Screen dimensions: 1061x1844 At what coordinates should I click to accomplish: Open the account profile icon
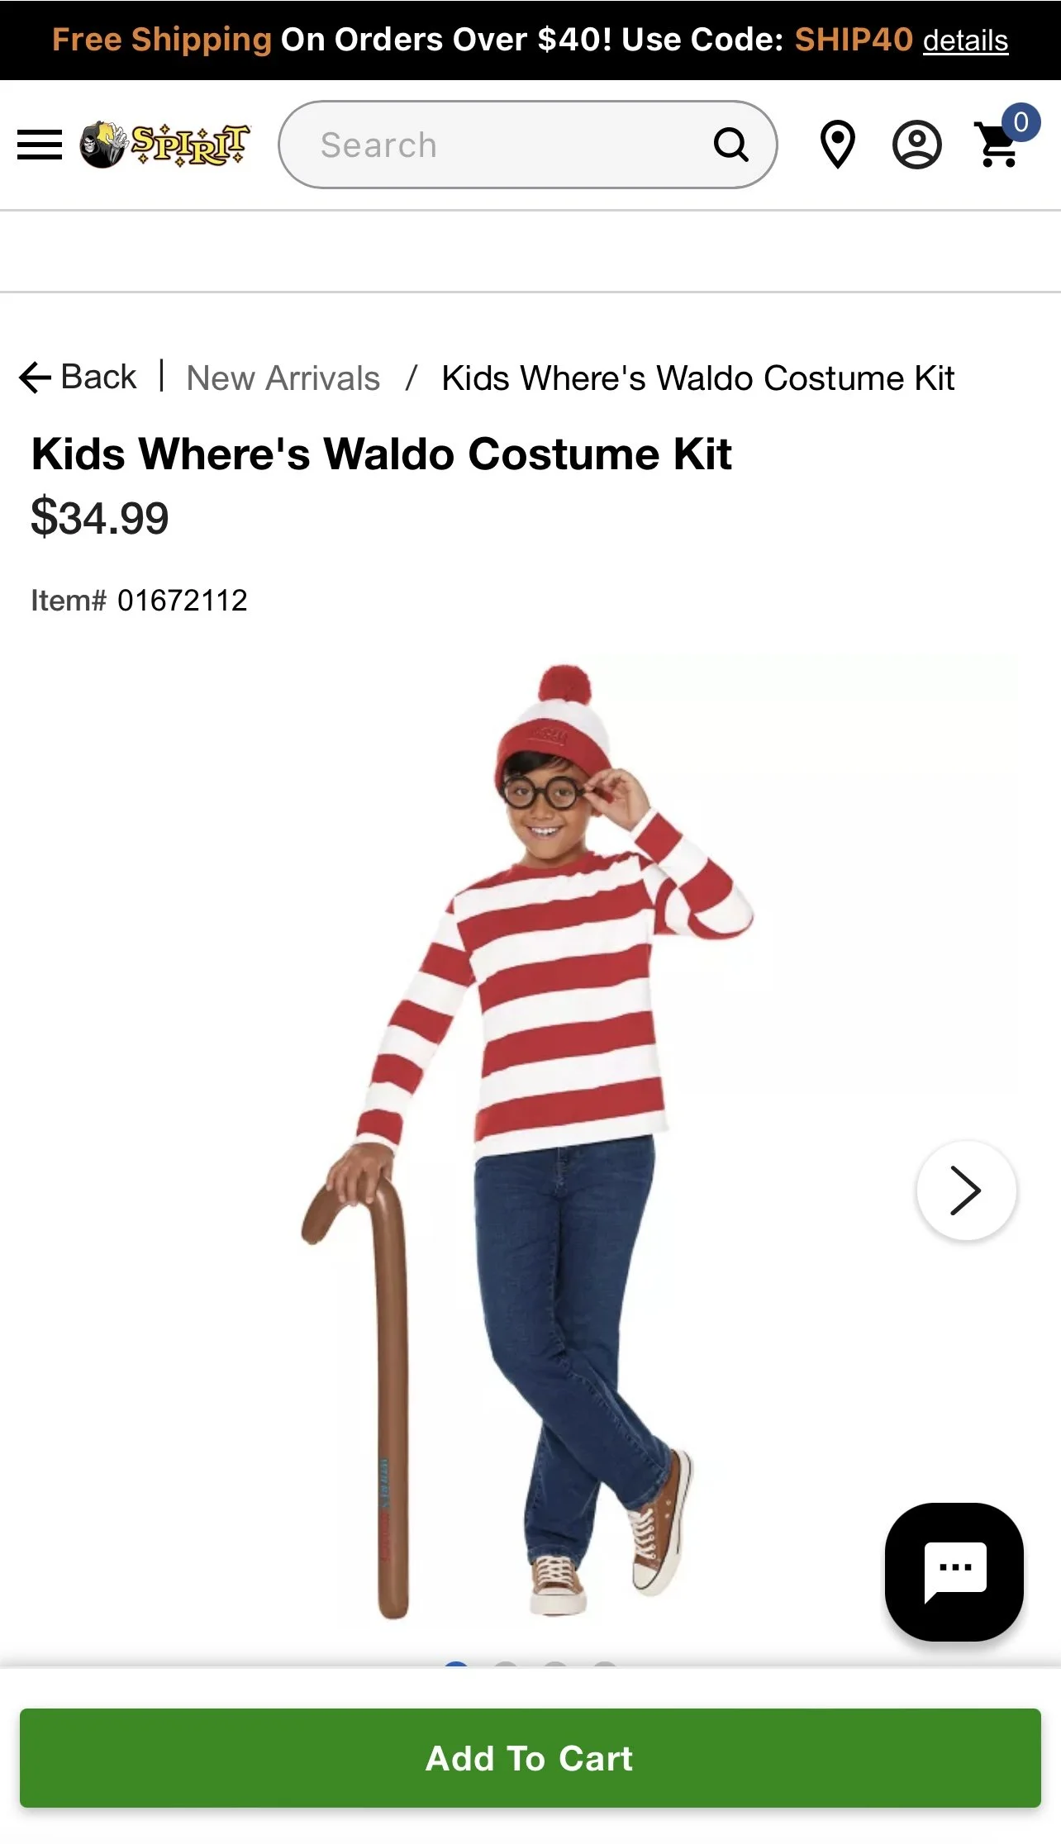(917, 145)
